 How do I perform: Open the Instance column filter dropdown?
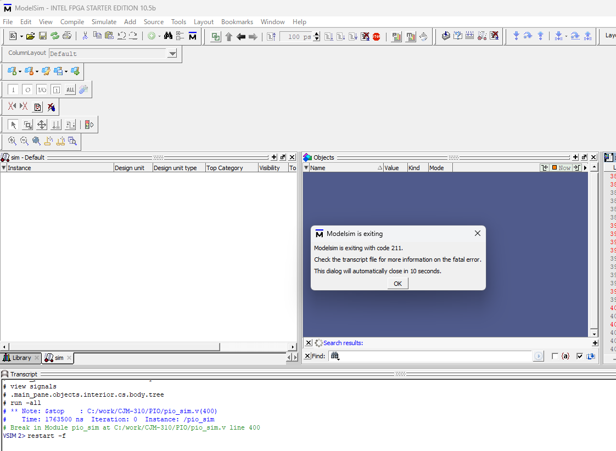(3, 167)
